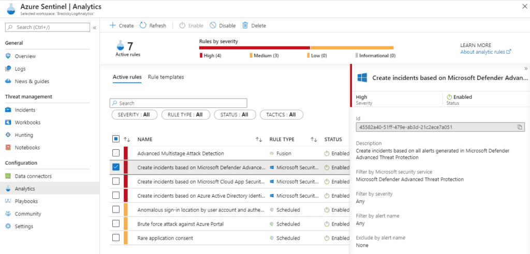Click the Enable power icon in toolbar
The image size is (530, 254).
point(182,25)
